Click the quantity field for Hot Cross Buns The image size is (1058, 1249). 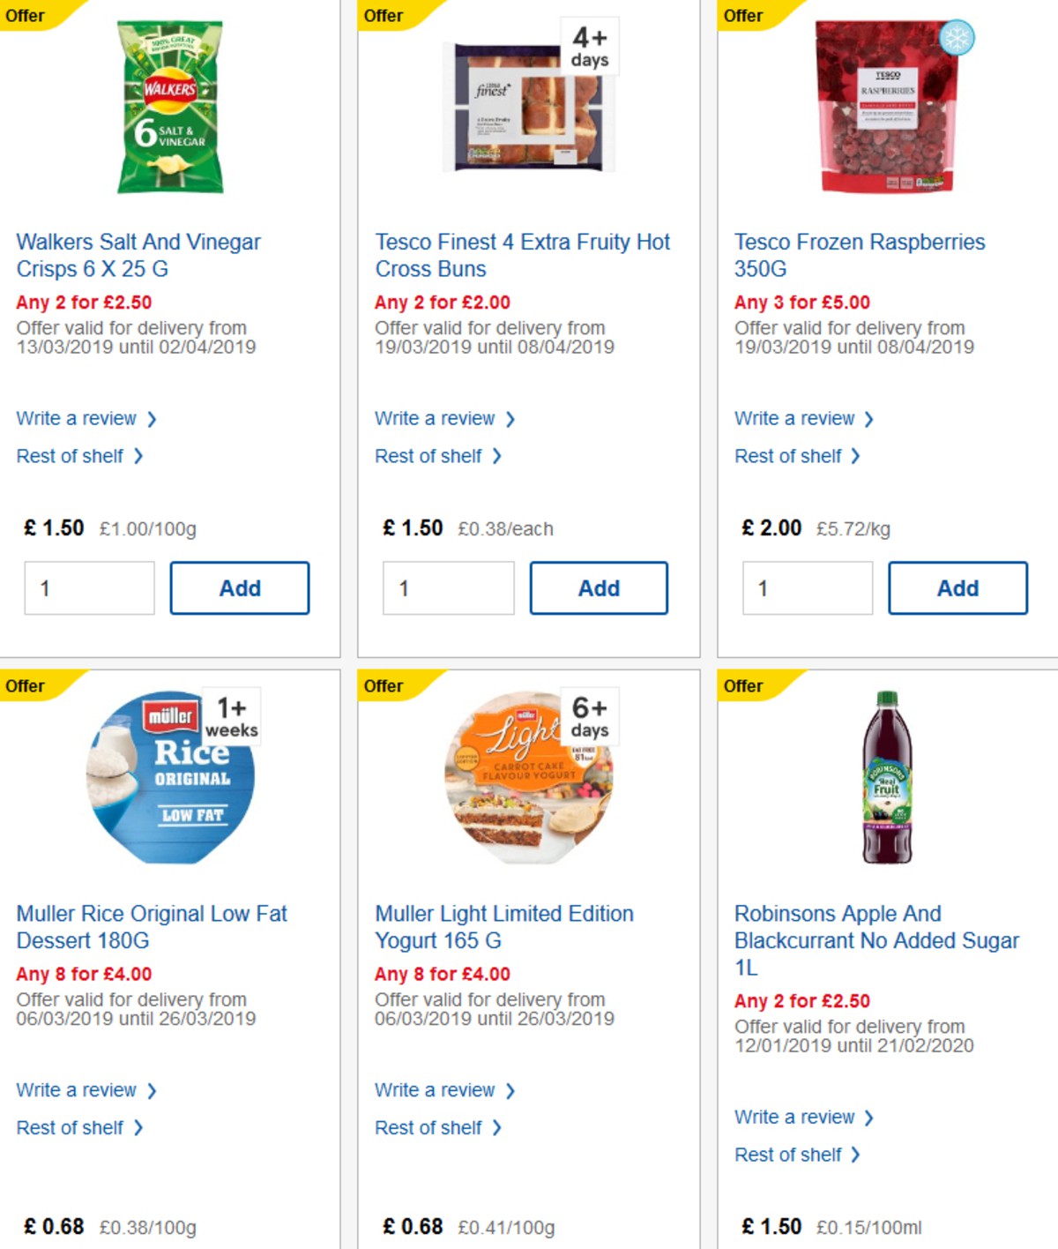coord(448,587)
